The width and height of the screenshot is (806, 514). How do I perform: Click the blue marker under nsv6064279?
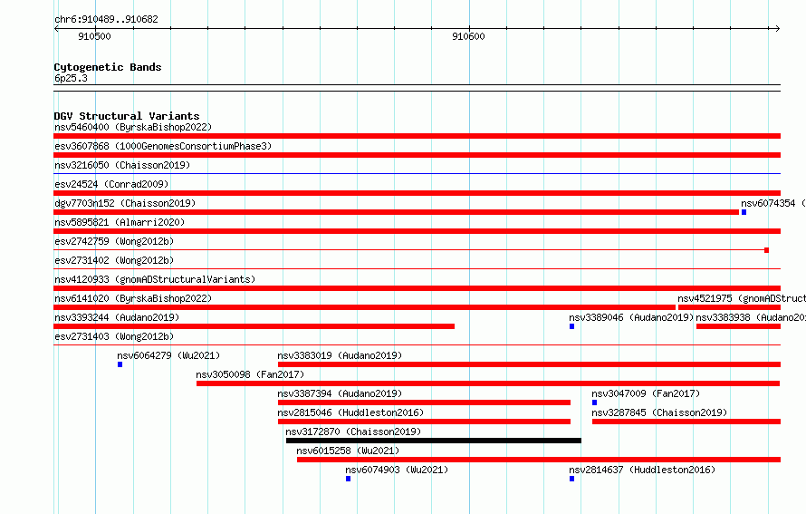pos(120,364)
